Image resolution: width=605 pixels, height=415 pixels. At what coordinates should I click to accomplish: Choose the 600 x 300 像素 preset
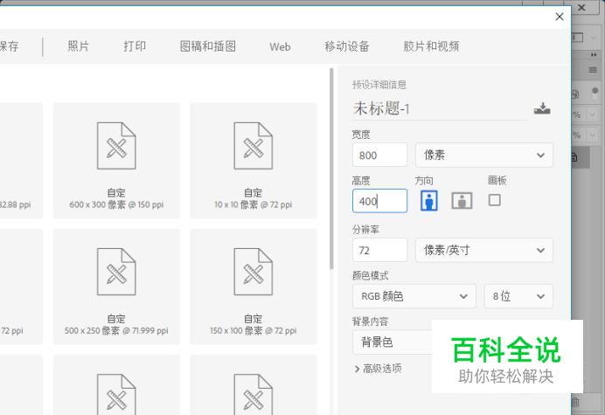pyautogui.click(x=116, y=161)
